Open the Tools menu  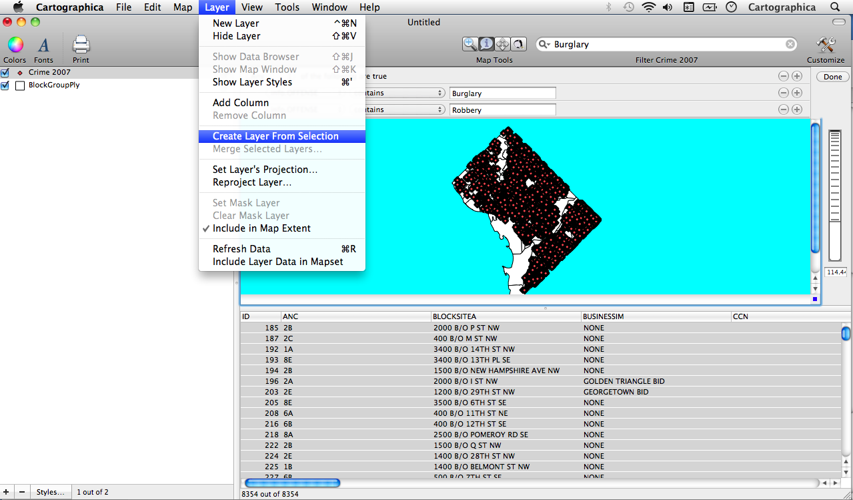click(287, 7)
